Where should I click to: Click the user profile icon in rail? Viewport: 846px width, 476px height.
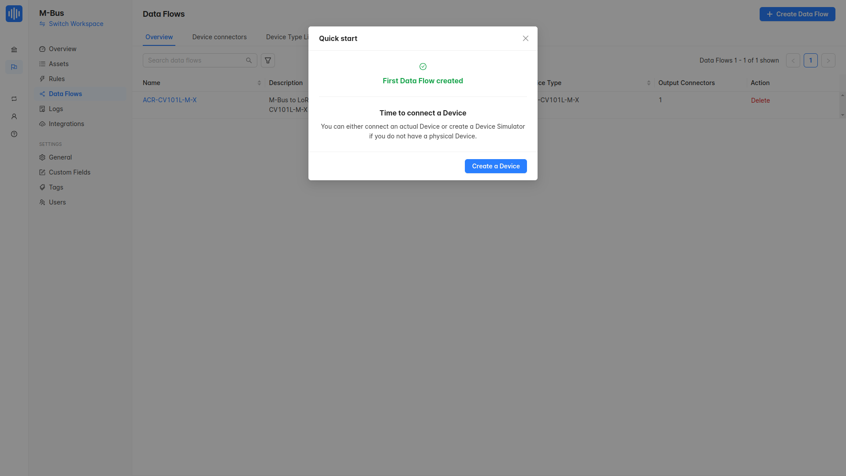14,117
